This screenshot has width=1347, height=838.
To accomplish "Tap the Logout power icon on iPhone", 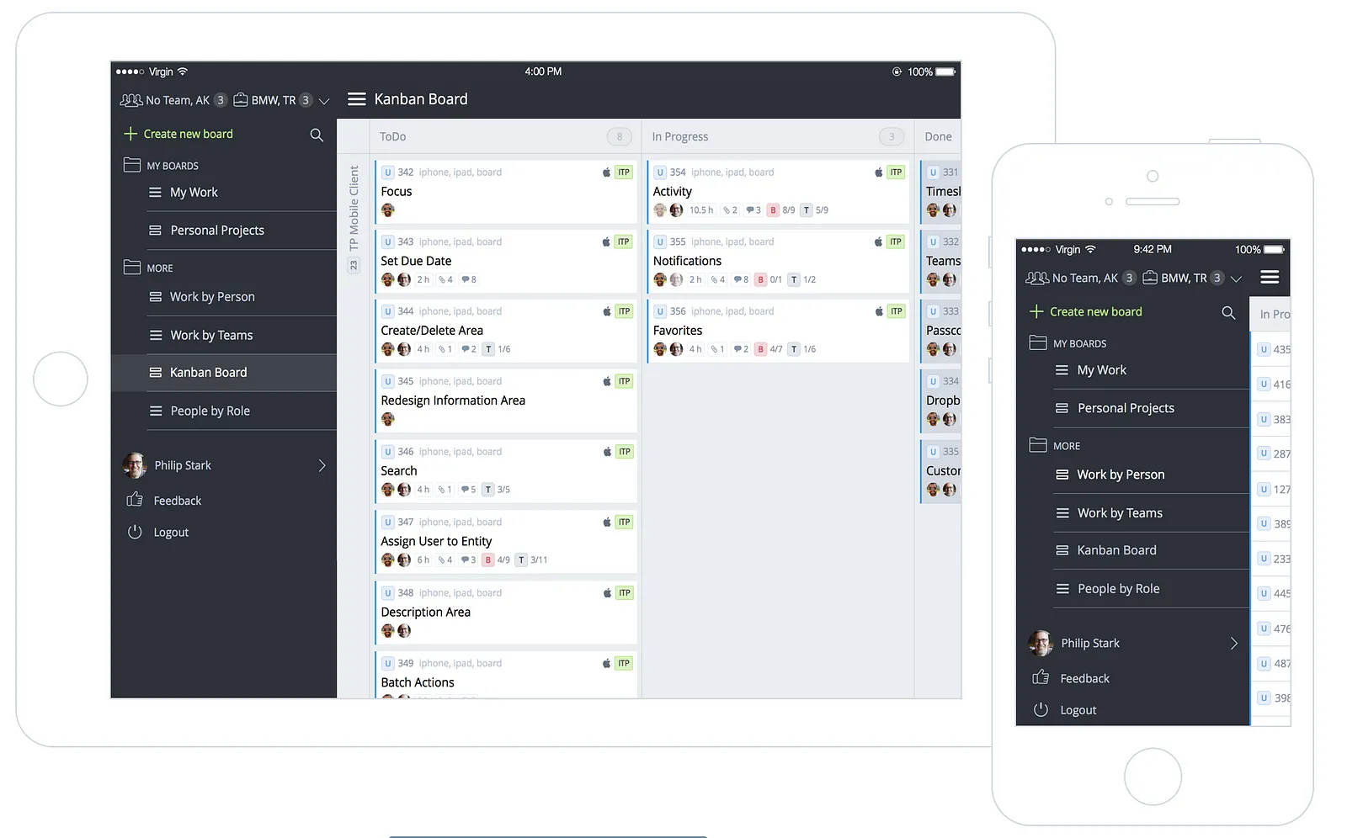I will tap(1041, 709).
